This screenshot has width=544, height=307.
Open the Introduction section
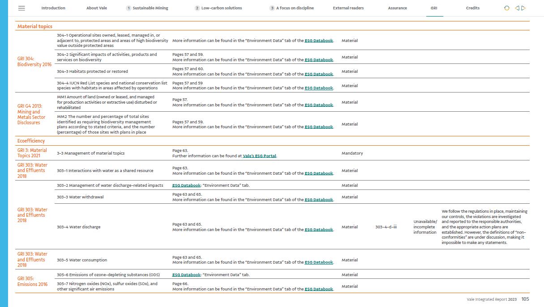coord(53,8)
